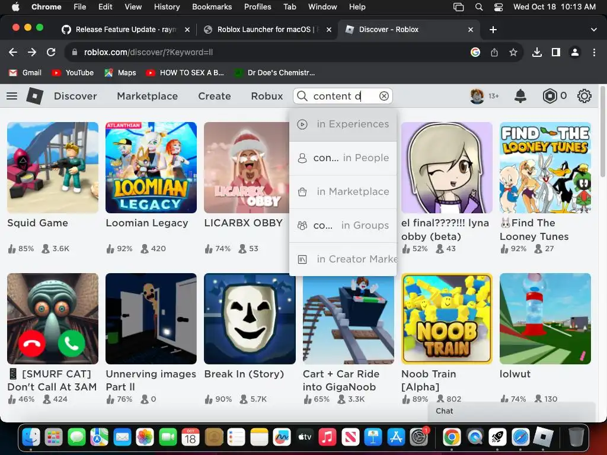
Task: Search content in People
Action: (343, 158)
